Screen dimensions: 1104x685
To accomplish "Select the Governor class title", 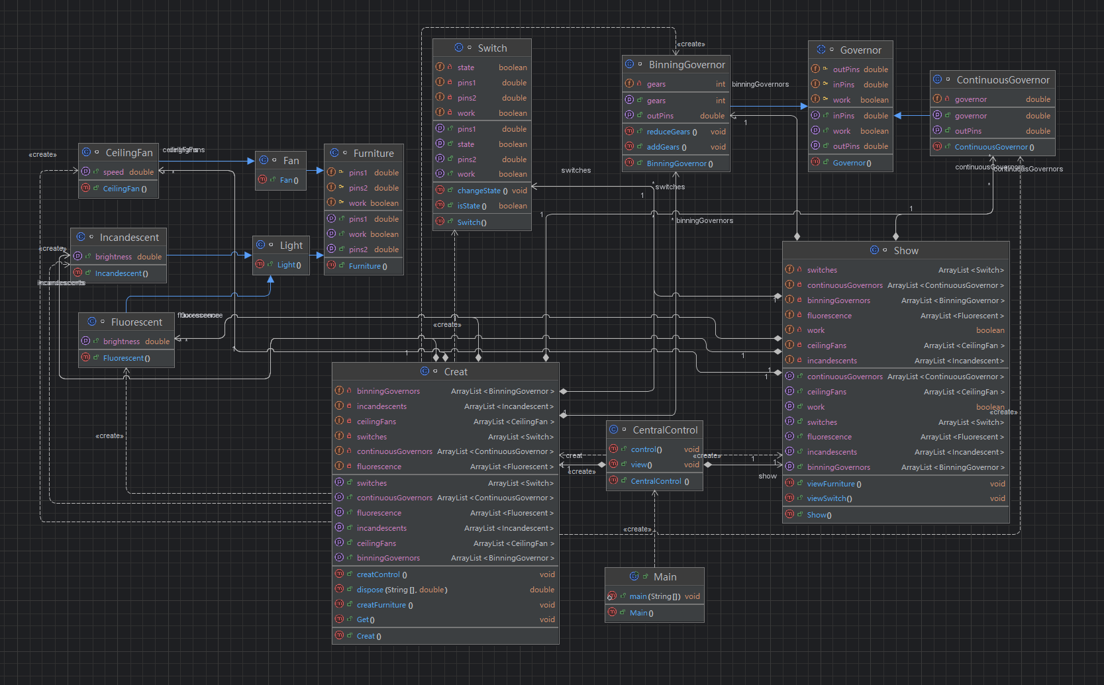I will coord(860,50).
